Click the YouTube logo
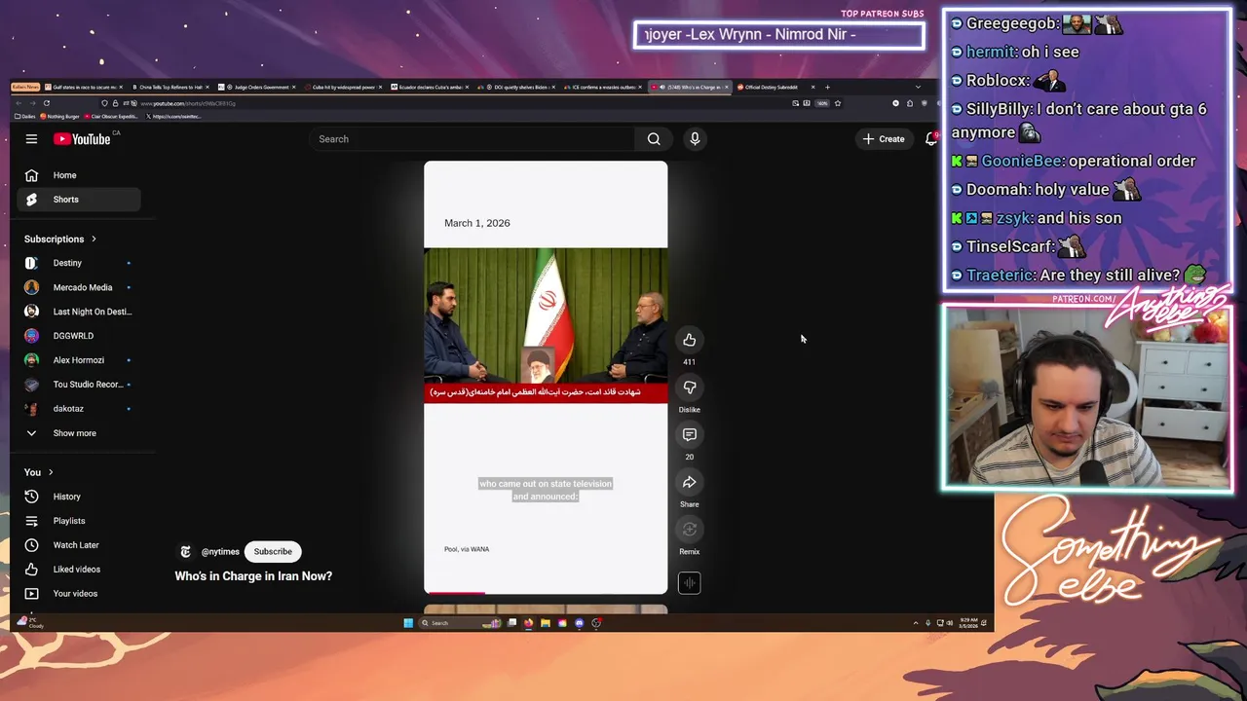The width and height of the screenshot is (1247, 701). (x=83, y=139)
